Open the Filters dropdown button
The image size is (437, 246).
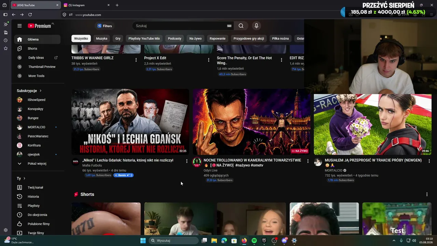point(104,26)
